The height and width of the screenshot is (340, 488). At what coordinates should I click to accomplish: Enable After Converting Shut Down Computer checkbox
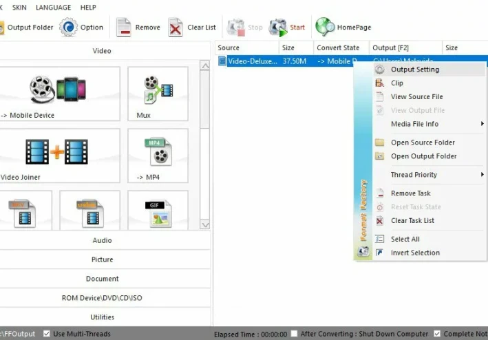tap(294, 334)
